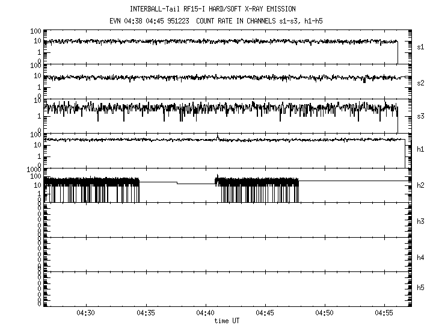Click the 'h1' channel label
Viewport: 433px width, 331px height.
(420, 149)
